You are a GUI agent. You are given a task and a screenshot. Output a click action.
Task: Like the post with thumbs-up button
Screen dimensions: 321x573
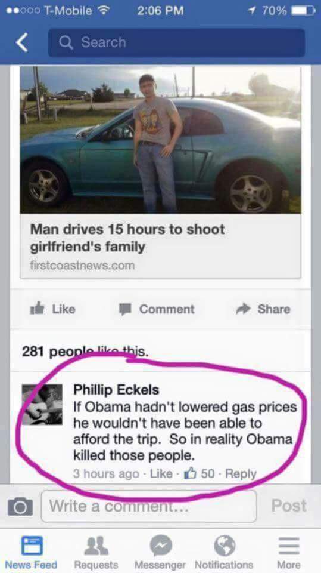click(52, 309)
